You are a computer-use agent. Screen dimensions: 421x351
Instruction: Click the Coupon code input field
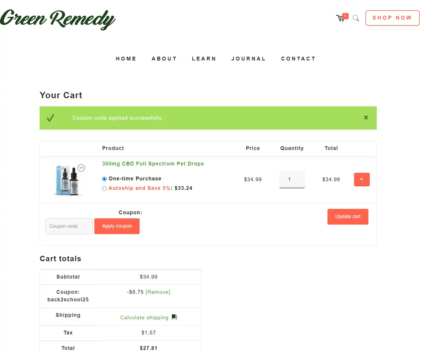(x=69, y=226)
